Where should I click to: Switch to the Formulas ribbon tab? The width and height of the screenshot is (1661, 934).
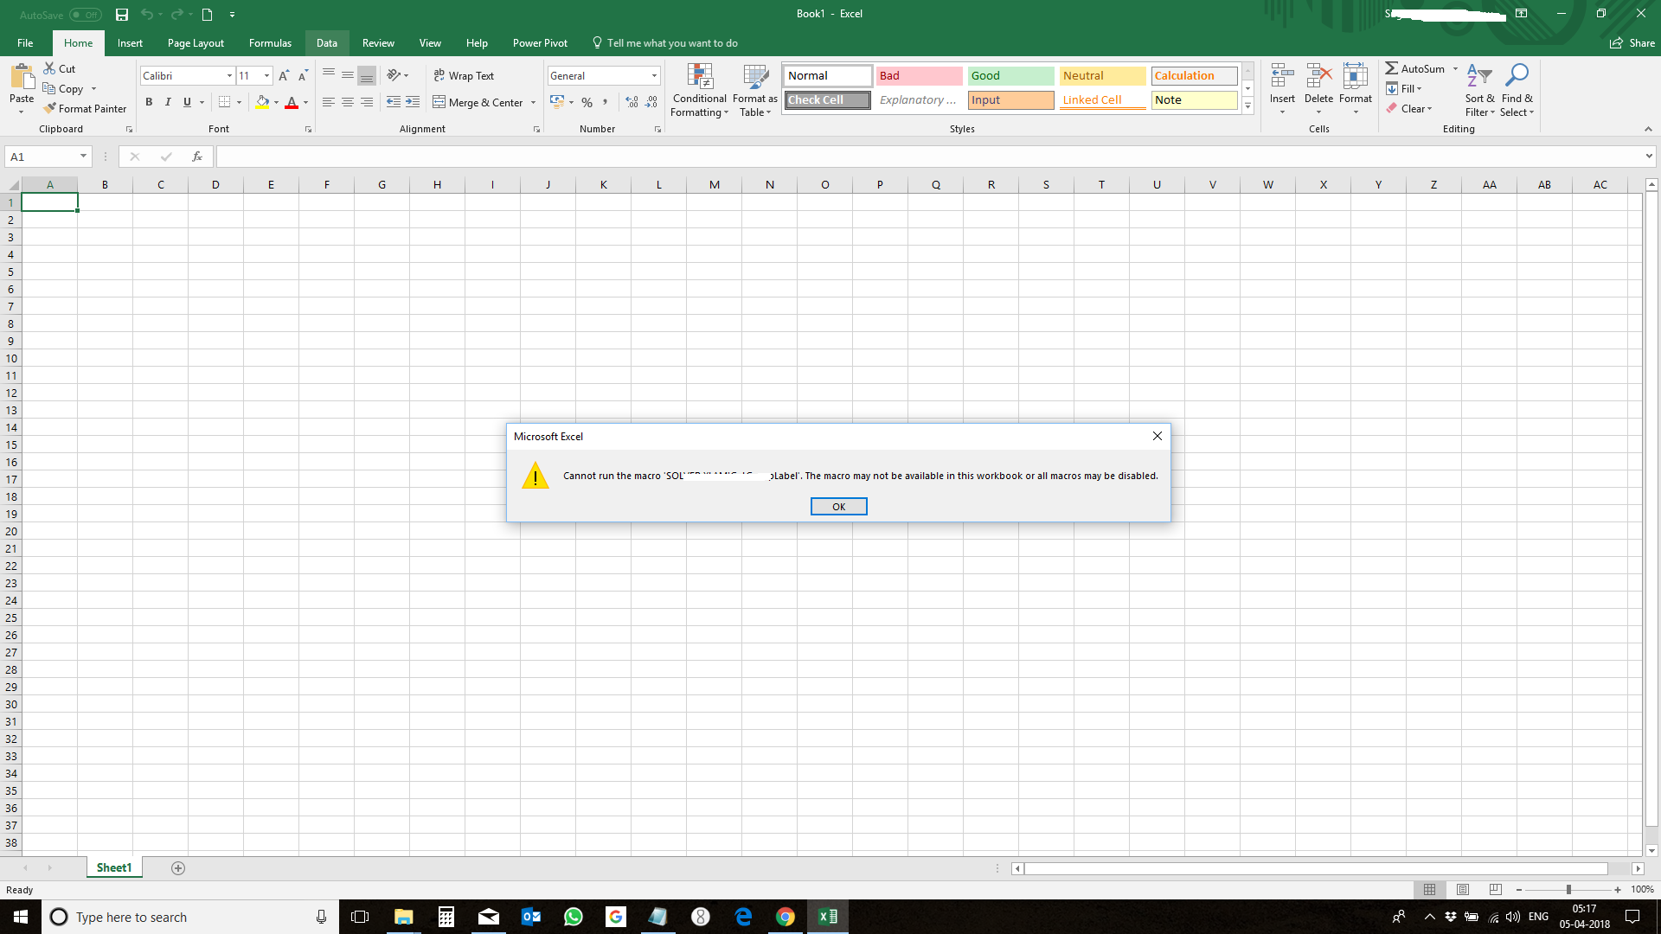pos(269,42)
